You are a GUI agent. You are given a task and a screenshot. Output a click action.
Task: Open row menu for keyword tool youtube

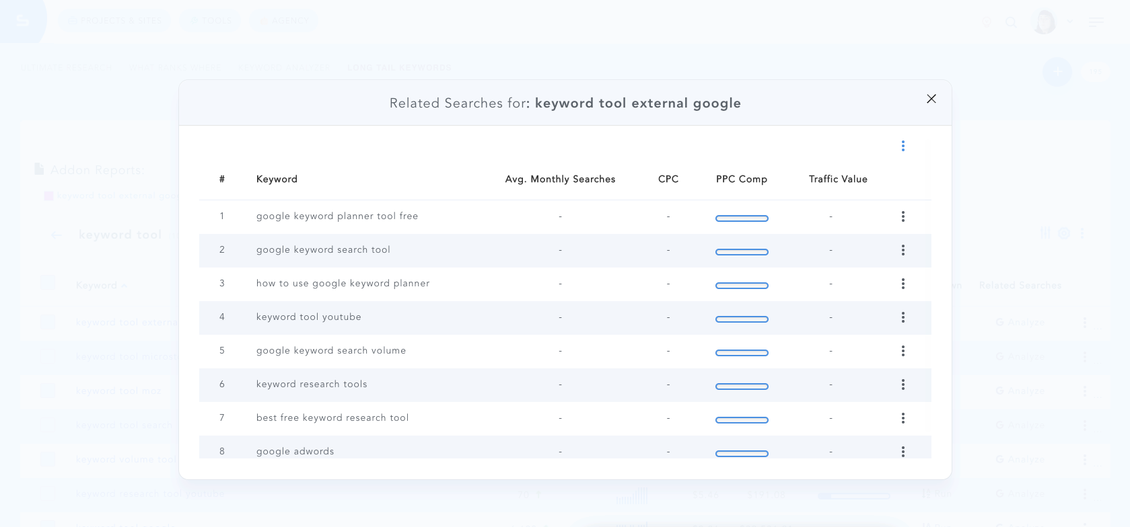click(903, 317)
